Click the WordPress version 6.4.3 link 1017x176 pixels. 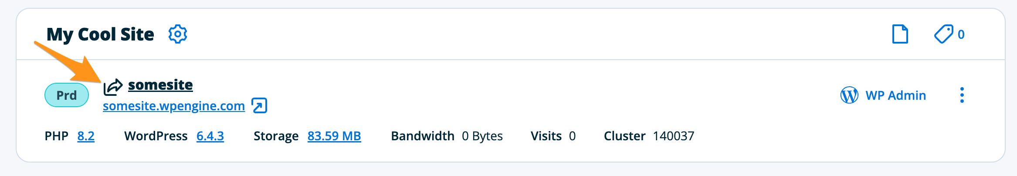click(x=210, y=136)
